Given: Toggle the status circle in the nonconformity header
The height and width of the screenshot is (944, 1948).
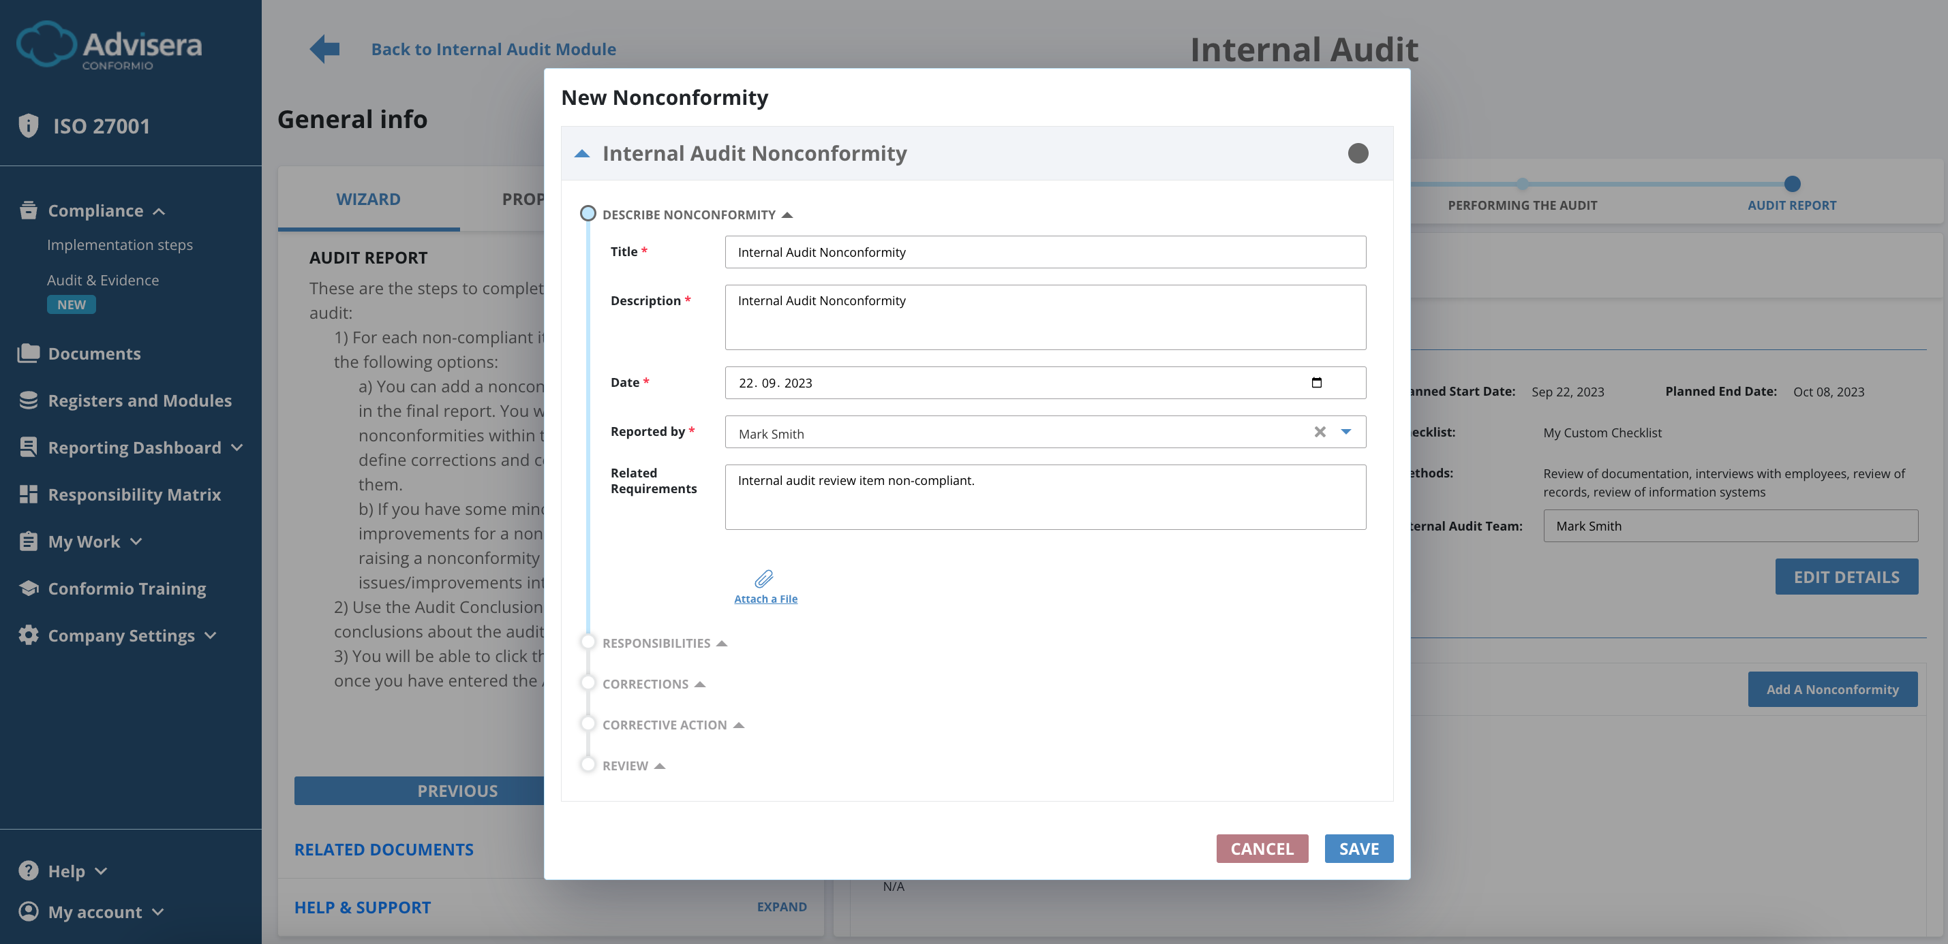Looking at the screenshot, I should pos(1358,153).
